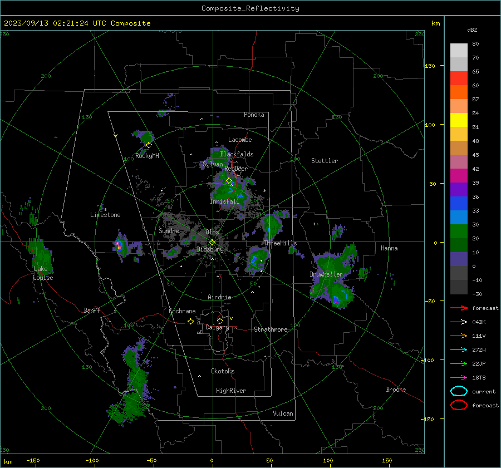This screenshot has height=468, width=501.
Task: Click the red forecast arrow in legend
Action: pos(459,308)
